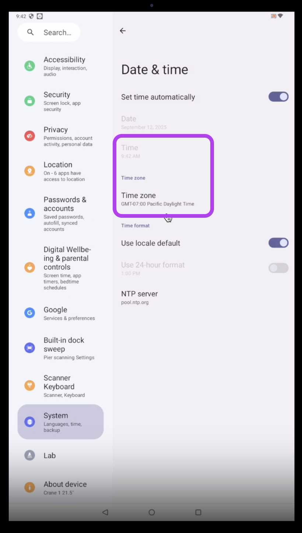The image size is (302, 533).
Task: Click the magnifier icon in search bar
Action: pos(31,32)
